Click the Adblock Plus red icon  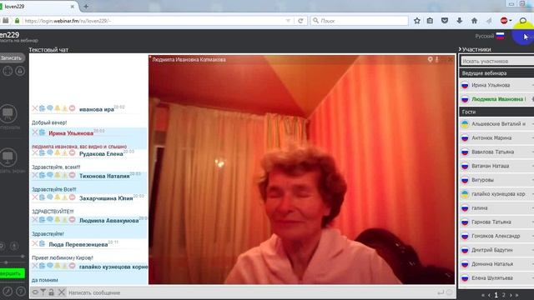pyautogui.click(x=504, y=21)
